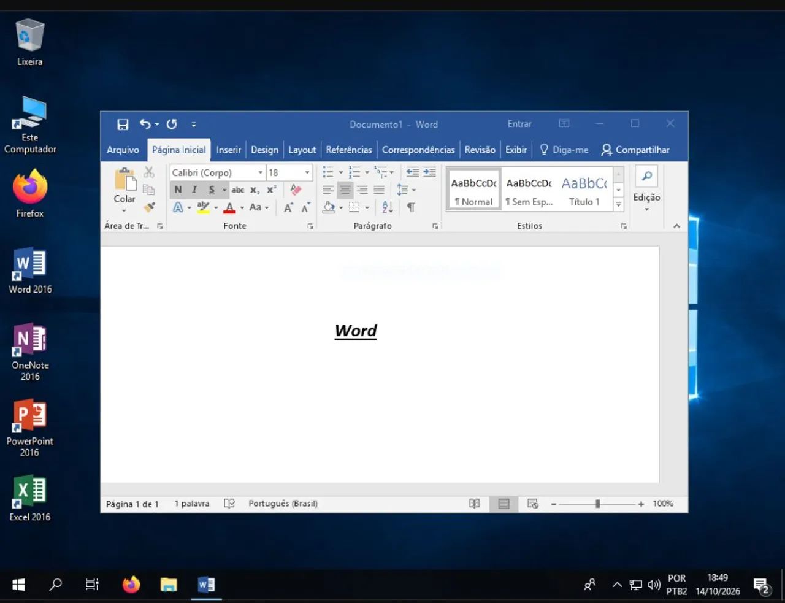Open the Arquivo menu

pos(123,150)
